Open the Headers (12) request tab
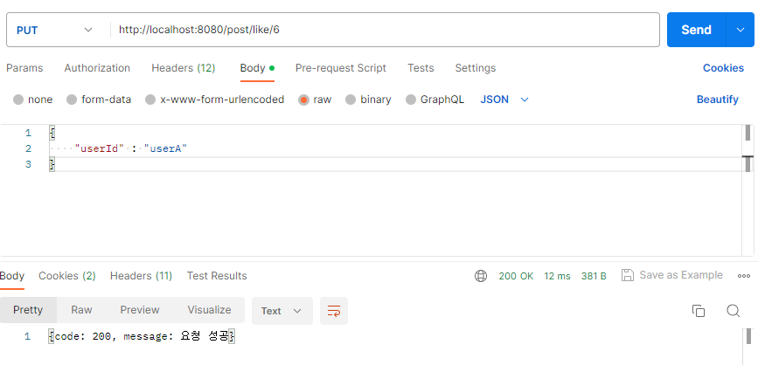This screenshot has height=365, width=758. coord(184,68)
